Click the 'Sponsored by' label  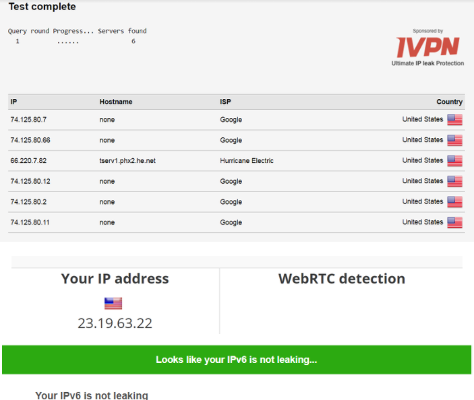[427, 31]
